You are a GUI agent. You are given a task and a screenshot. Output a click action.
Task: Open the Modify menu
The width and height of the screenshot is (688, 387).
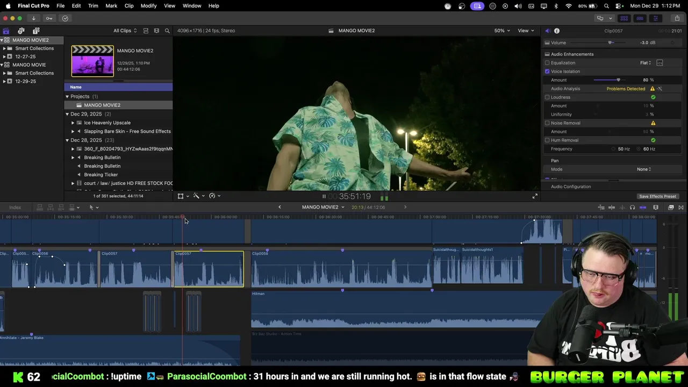[148, 5]
